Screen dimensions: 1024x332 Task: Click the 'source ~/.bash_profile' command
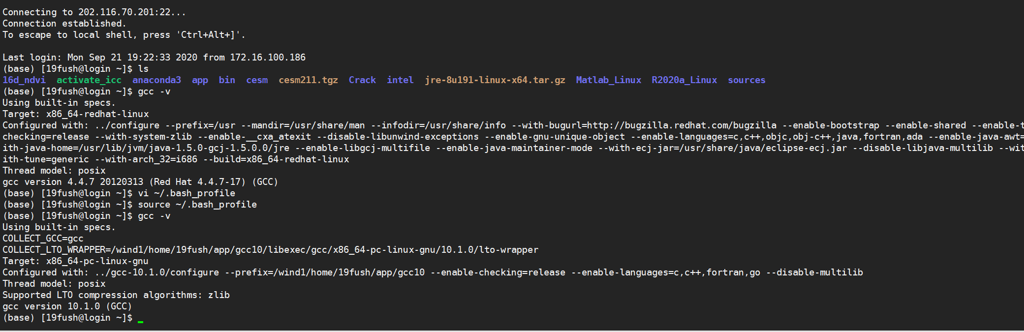[197, 205]
